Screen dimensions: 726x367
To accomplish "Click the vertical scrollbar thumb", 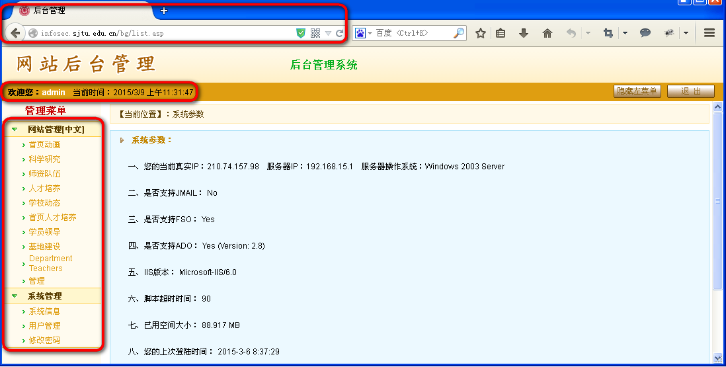I will (x=718, y=201).
